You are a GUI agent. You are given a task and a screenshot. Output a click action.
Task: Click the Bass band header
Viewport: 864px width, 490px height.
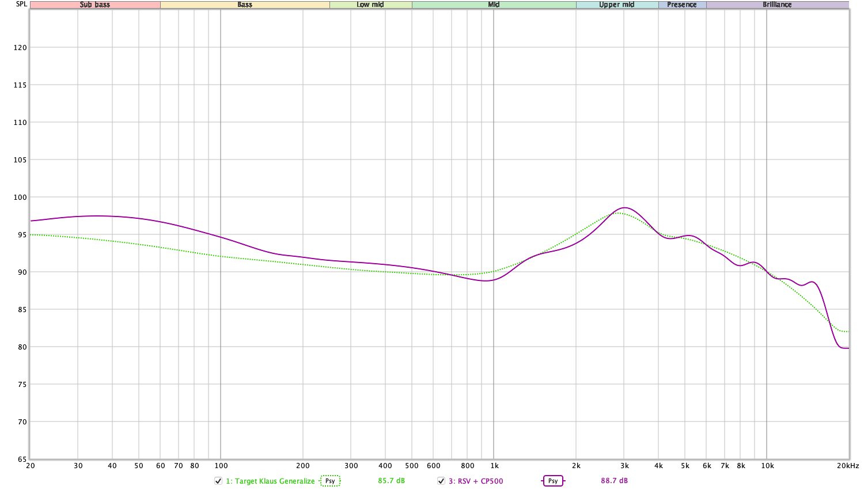(x=245, y=5)
